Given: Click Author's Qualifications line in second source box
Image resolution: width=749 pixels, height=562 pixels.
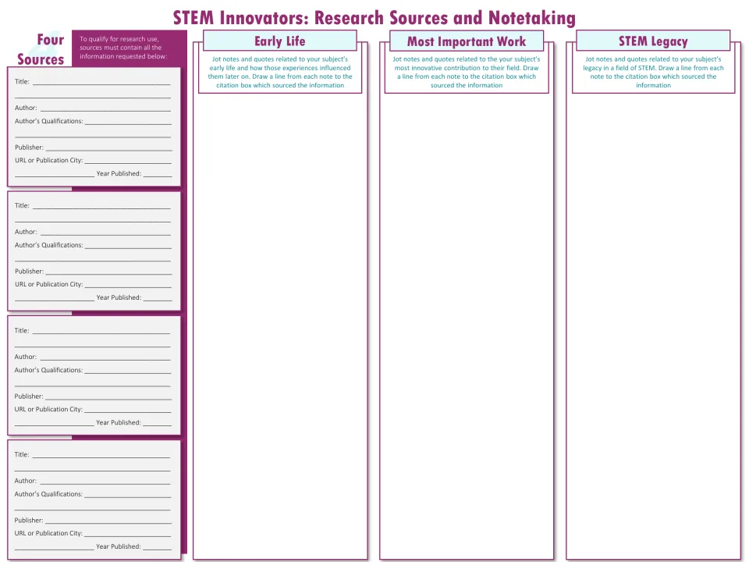Looking at the screenshot, I should [128, 245].
